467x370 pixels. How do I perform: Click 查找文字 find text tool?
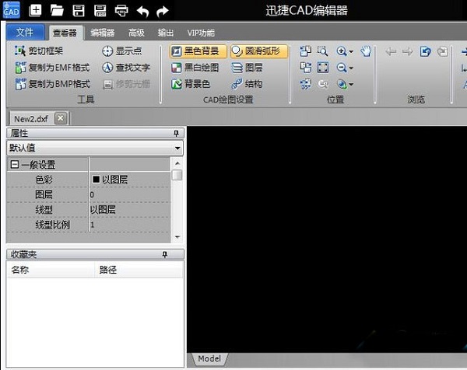[x=126, y=68]
